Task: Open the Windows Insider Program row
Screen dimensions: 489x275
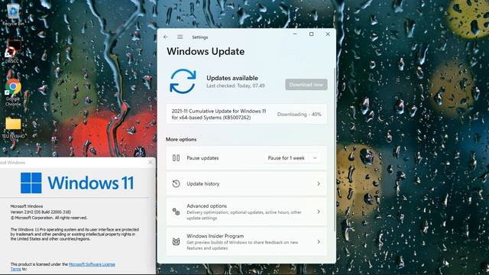Action: pos(246,241)
